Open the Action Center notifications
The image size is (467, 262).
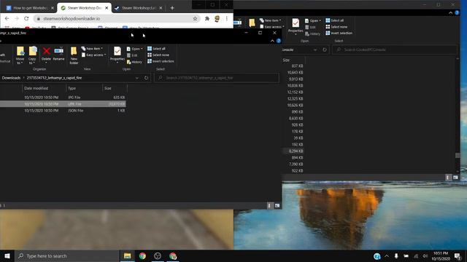pos(458,255)
